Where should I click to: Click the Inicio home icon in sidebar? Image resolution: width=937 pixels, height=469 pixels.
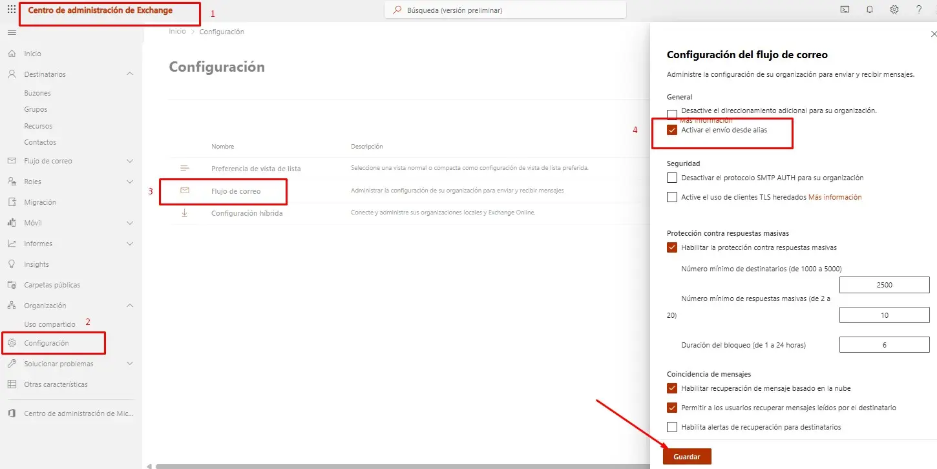point(12,54)
